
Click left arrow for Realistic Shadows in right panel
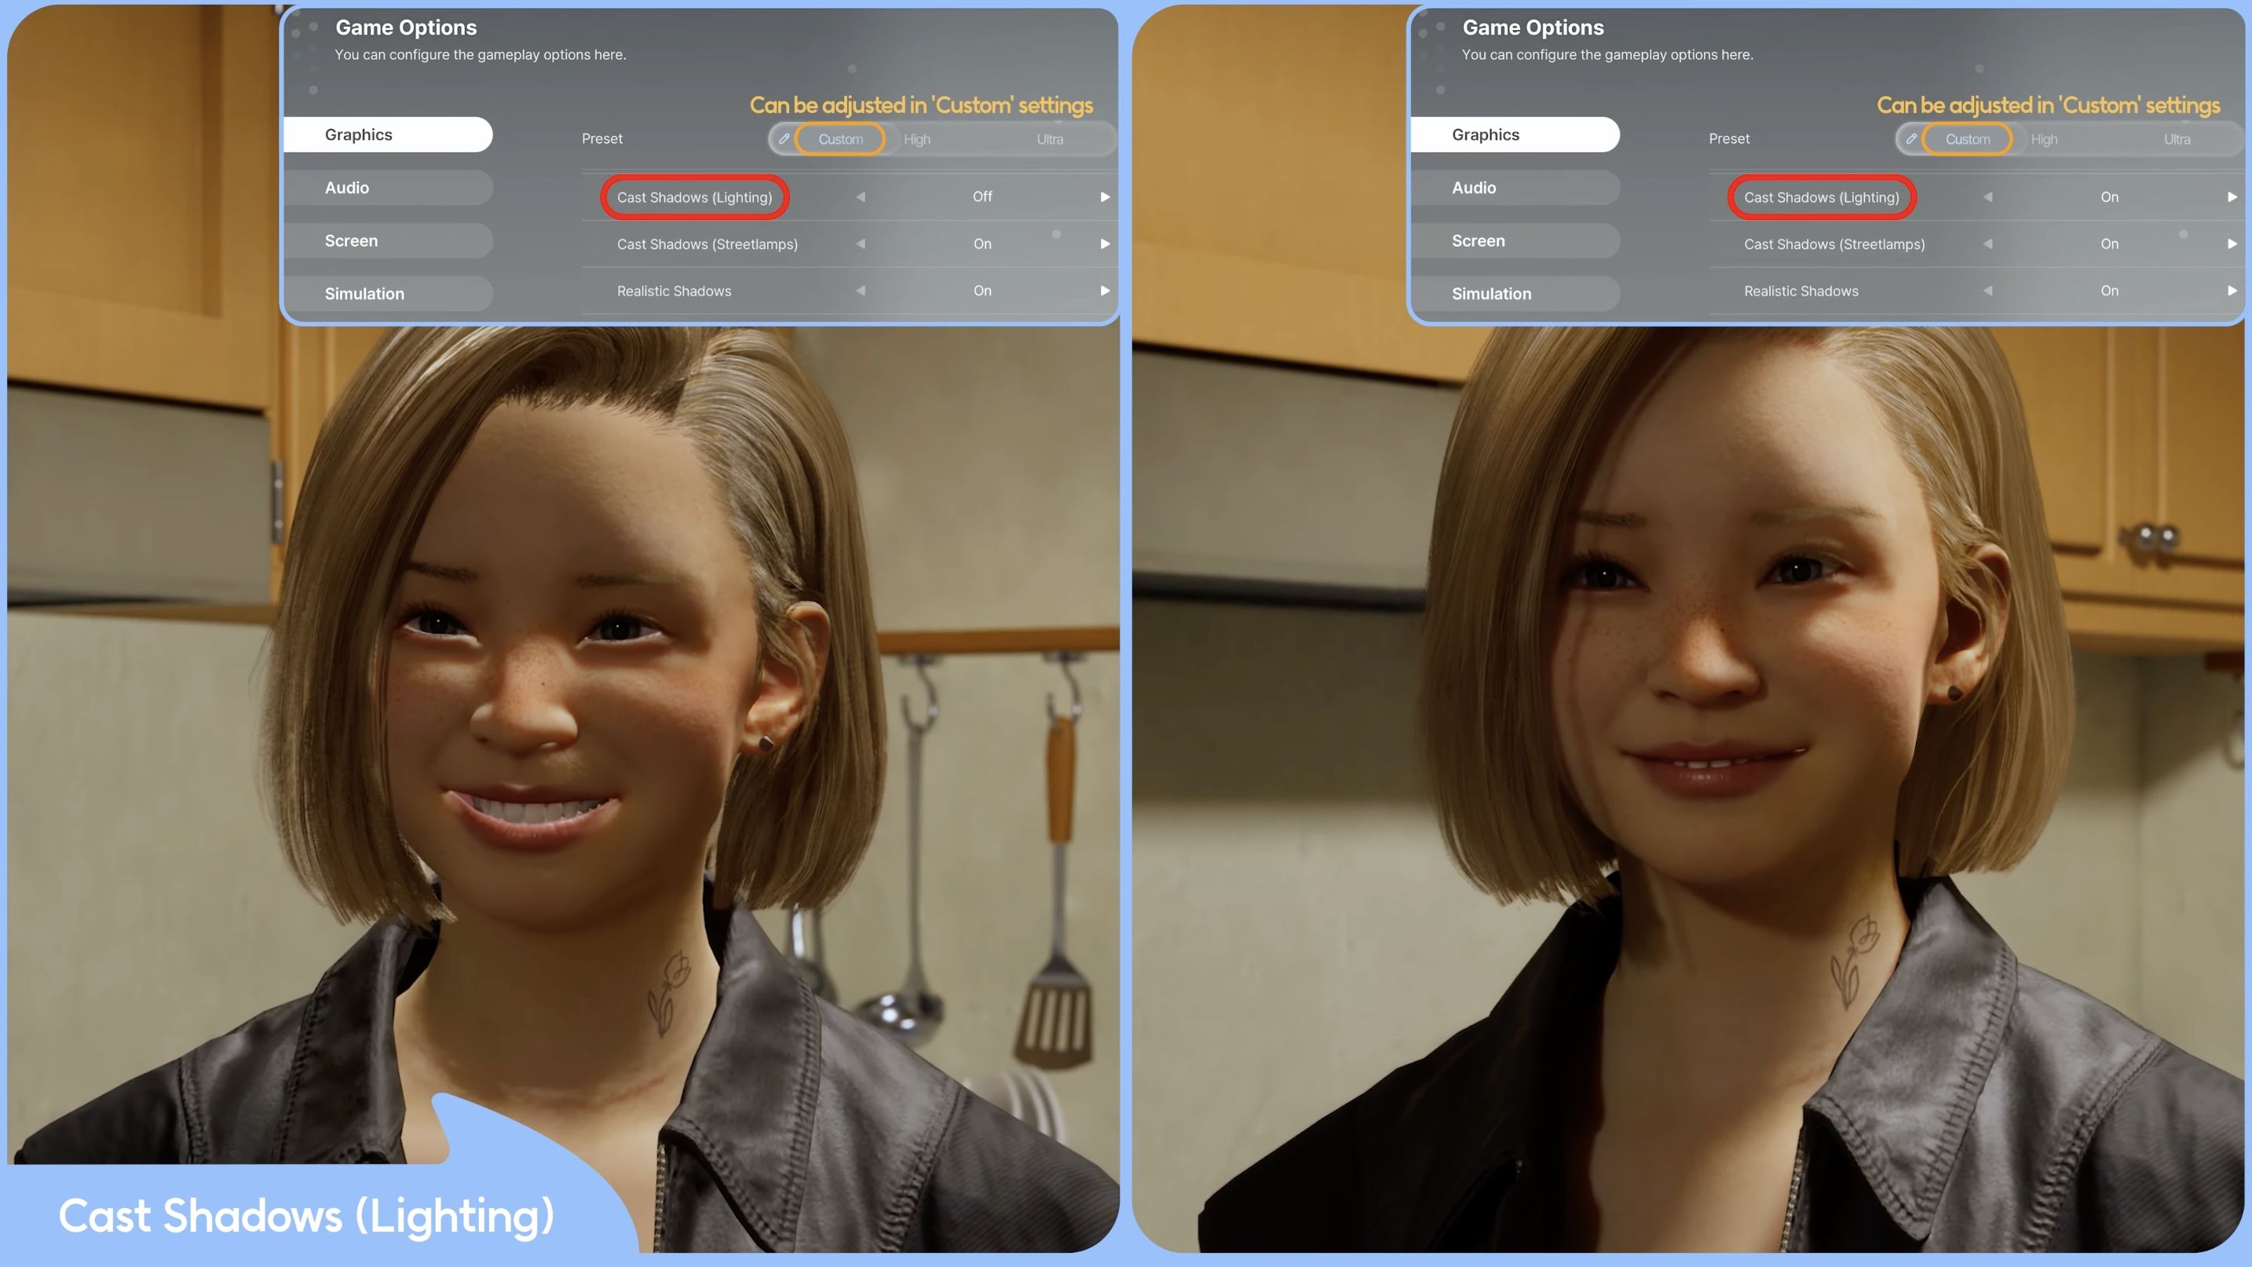tap(1988, 291)
